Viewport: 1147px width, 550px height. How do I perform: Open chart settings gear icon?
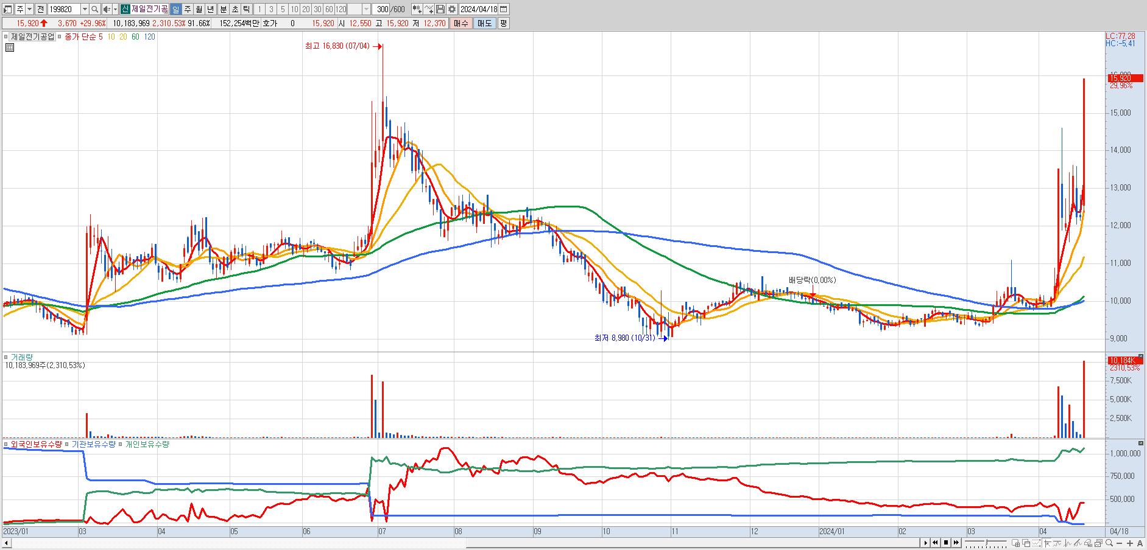pyautogui.click(x=452, y=9)
